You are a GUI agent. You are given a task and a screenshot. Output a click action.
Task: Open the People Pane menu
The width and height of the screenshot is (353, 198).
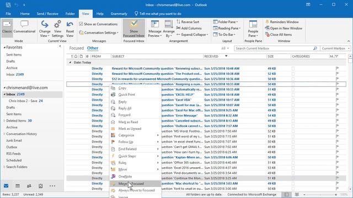pyautogui.click(x=253, y=29)
